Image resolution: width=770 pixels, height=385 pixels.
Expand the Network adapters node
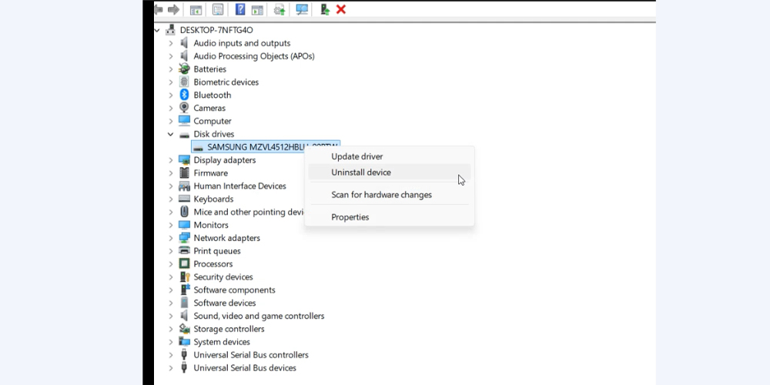click(171, 238)
